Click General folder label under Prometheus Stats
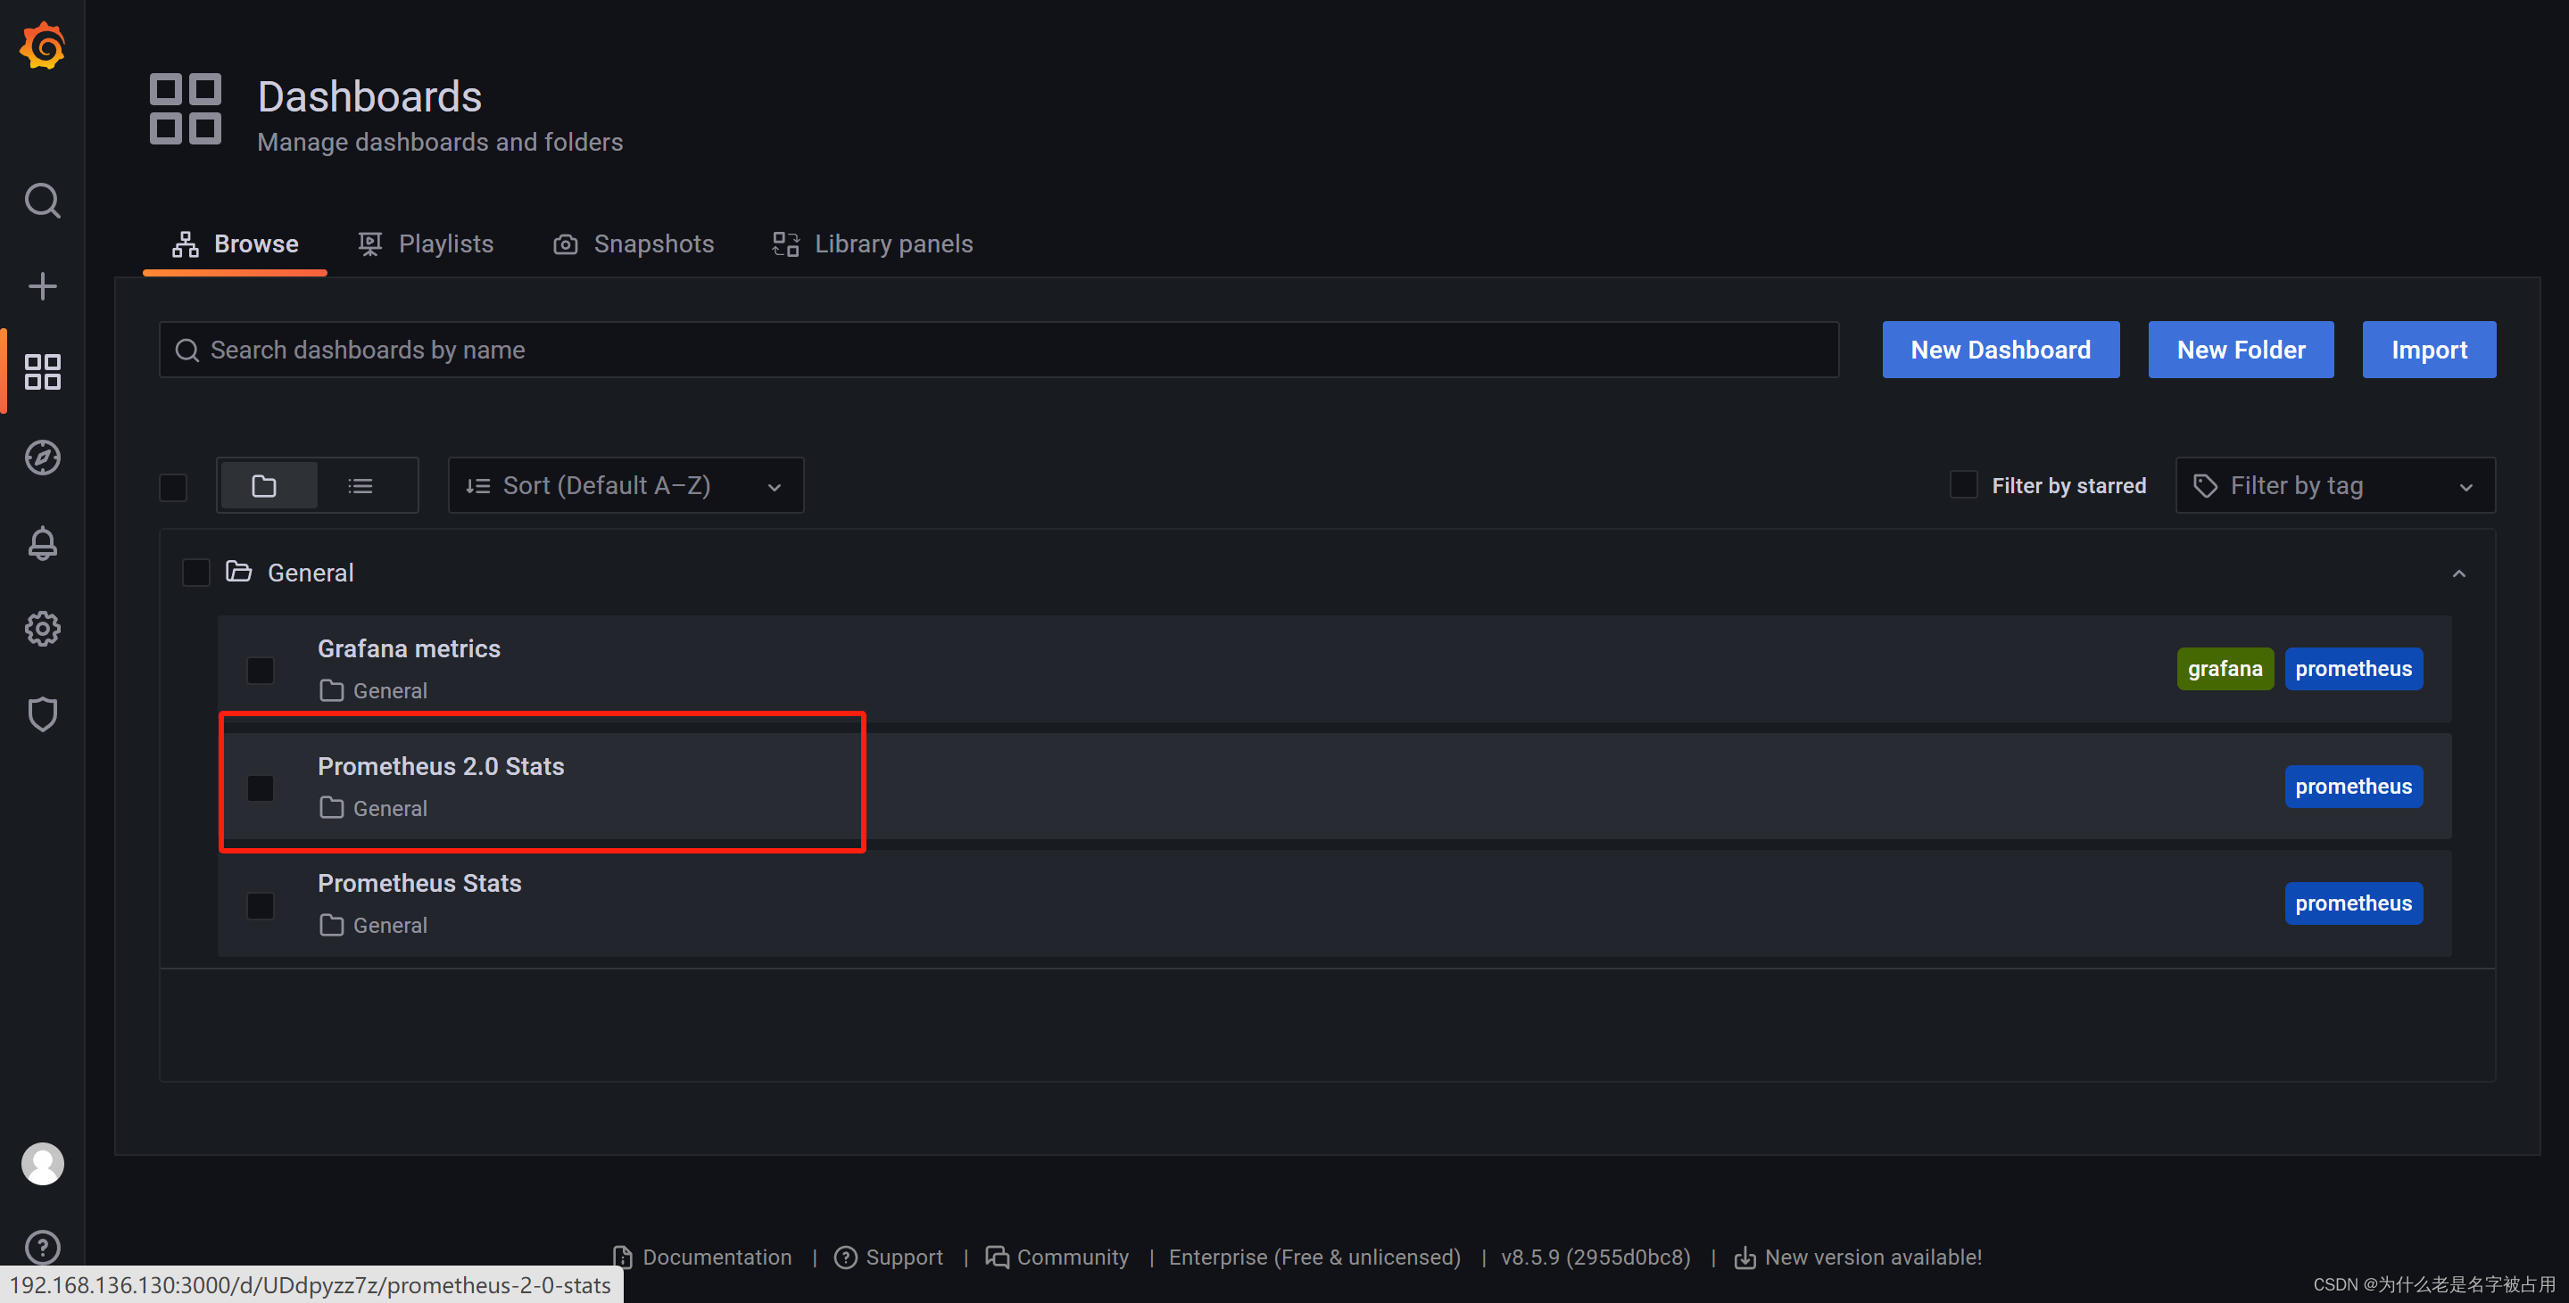2569x1303 pixels. pos(374,925)
